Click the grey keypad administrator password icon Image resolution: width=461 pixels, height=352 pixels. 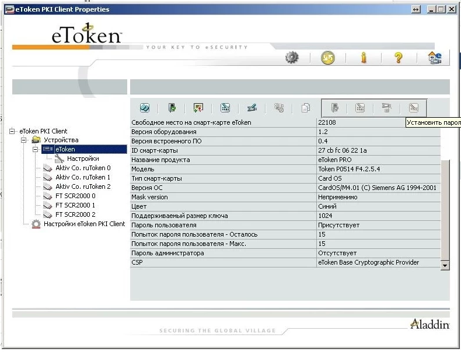[360, 108]
